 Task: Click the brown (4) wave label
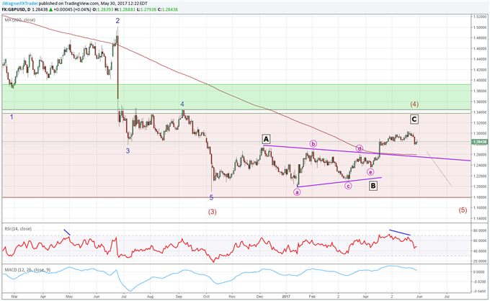[x=414, y=104]
